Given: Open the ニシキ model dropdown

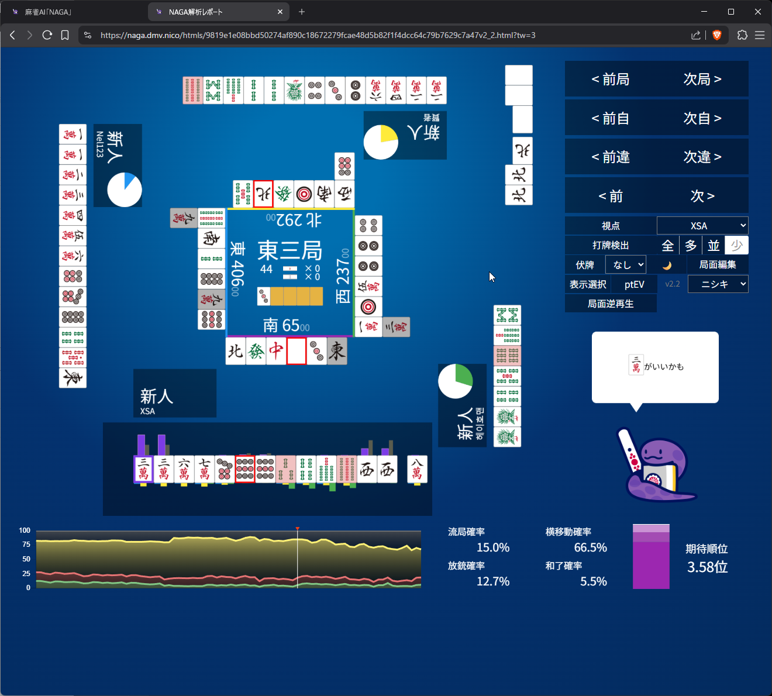Looking at the screenshot, I should 718,284.
